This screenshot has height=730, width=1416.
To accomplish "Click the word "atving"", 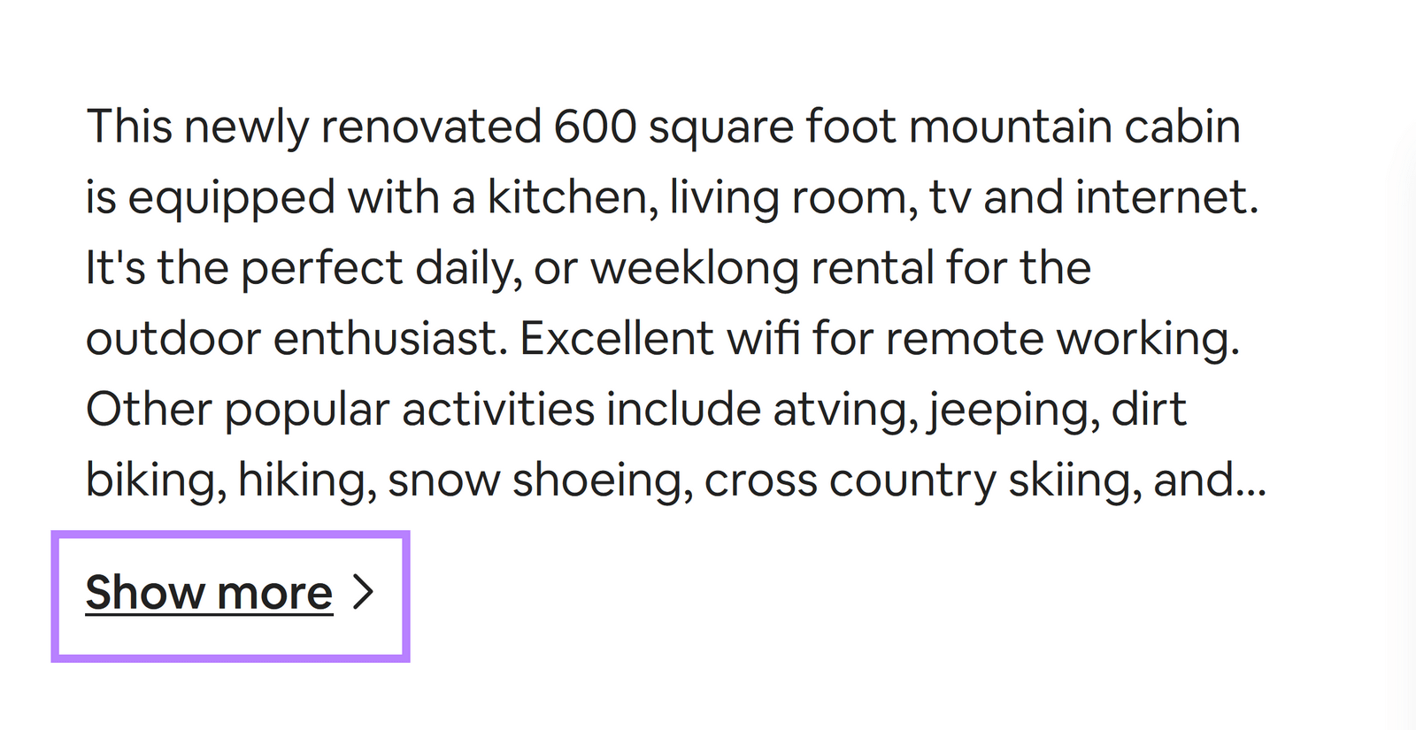I will pos(845,410).
